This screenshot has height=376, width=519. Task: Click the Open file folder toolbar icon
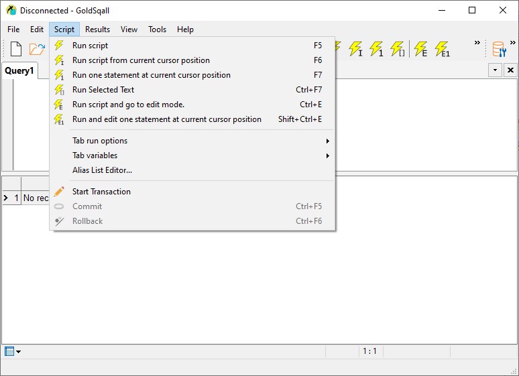click(37, 49)
